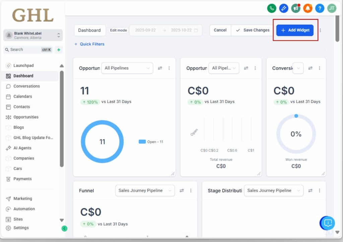Open help using the question mark icon
Image resolution: width=343 pixels, height=242 pixels.
coord(320,8)
